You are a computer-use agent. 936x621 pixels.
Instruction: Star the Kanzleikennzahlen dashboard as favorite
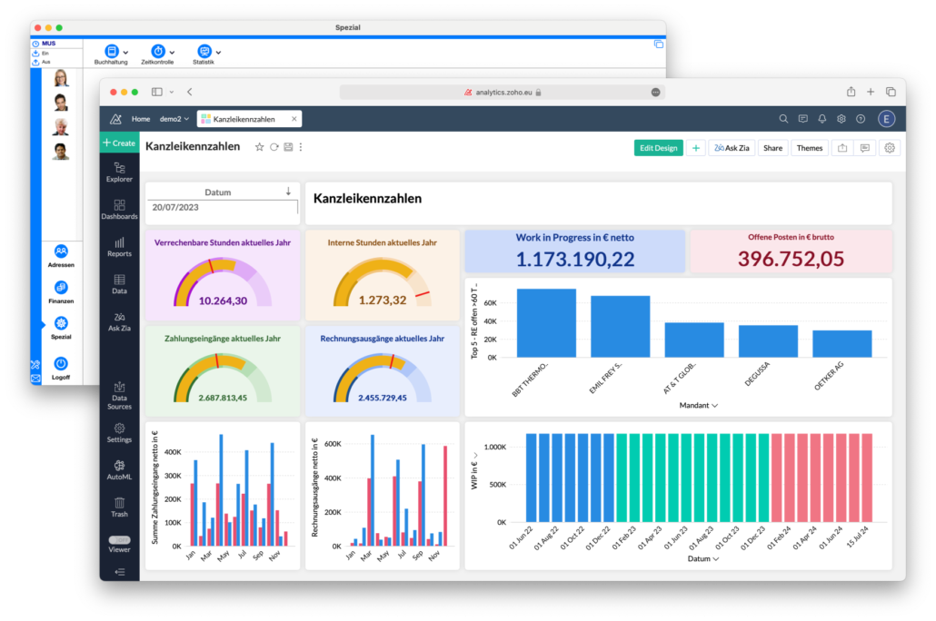259,147
